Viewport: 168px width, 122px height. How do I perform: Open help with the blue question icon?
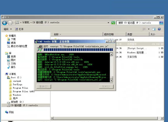coord(159,29)
